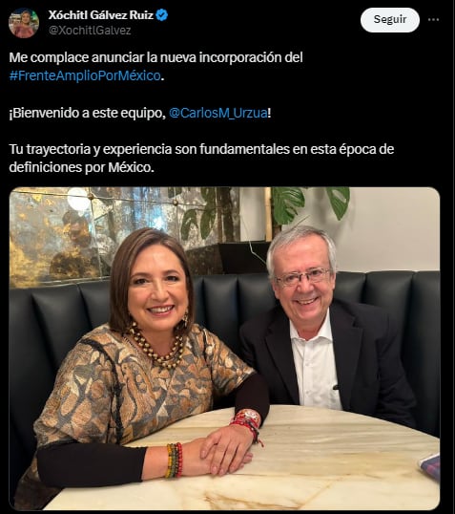The image size is (455, 514).
Task: Click the 'Me complace anunciar' text line
Action: 155,57
